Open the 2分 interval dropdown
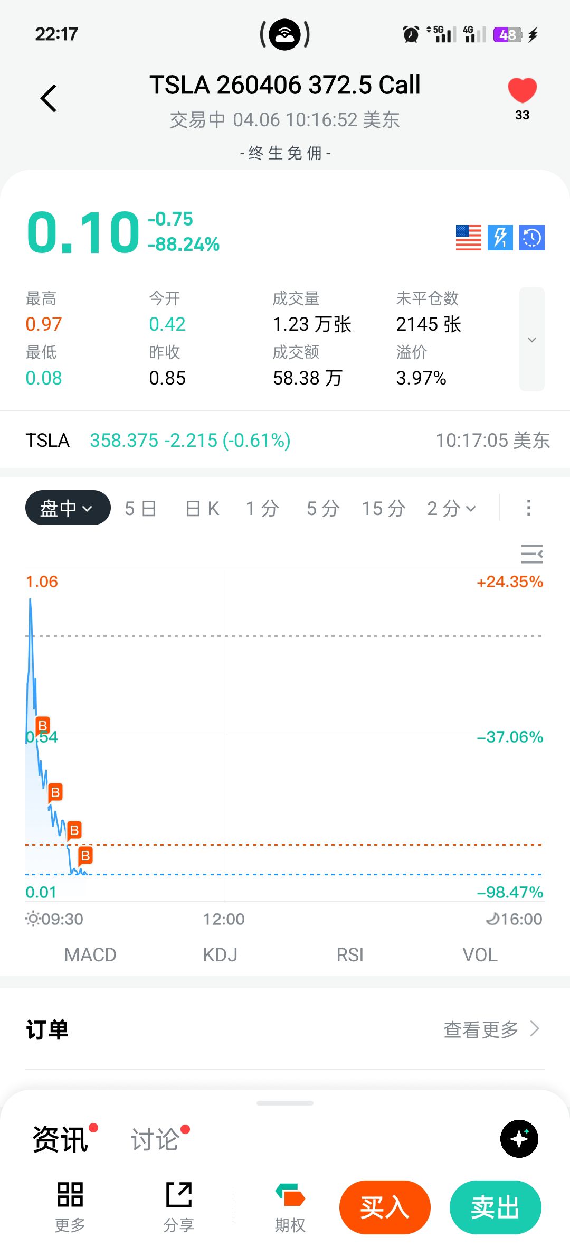570x1255 pixels. tap(451, 509)
